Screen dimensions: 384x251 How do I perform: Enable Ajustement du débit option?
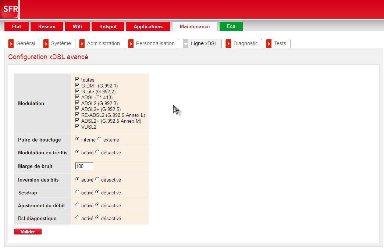click(x=77, y=205)
